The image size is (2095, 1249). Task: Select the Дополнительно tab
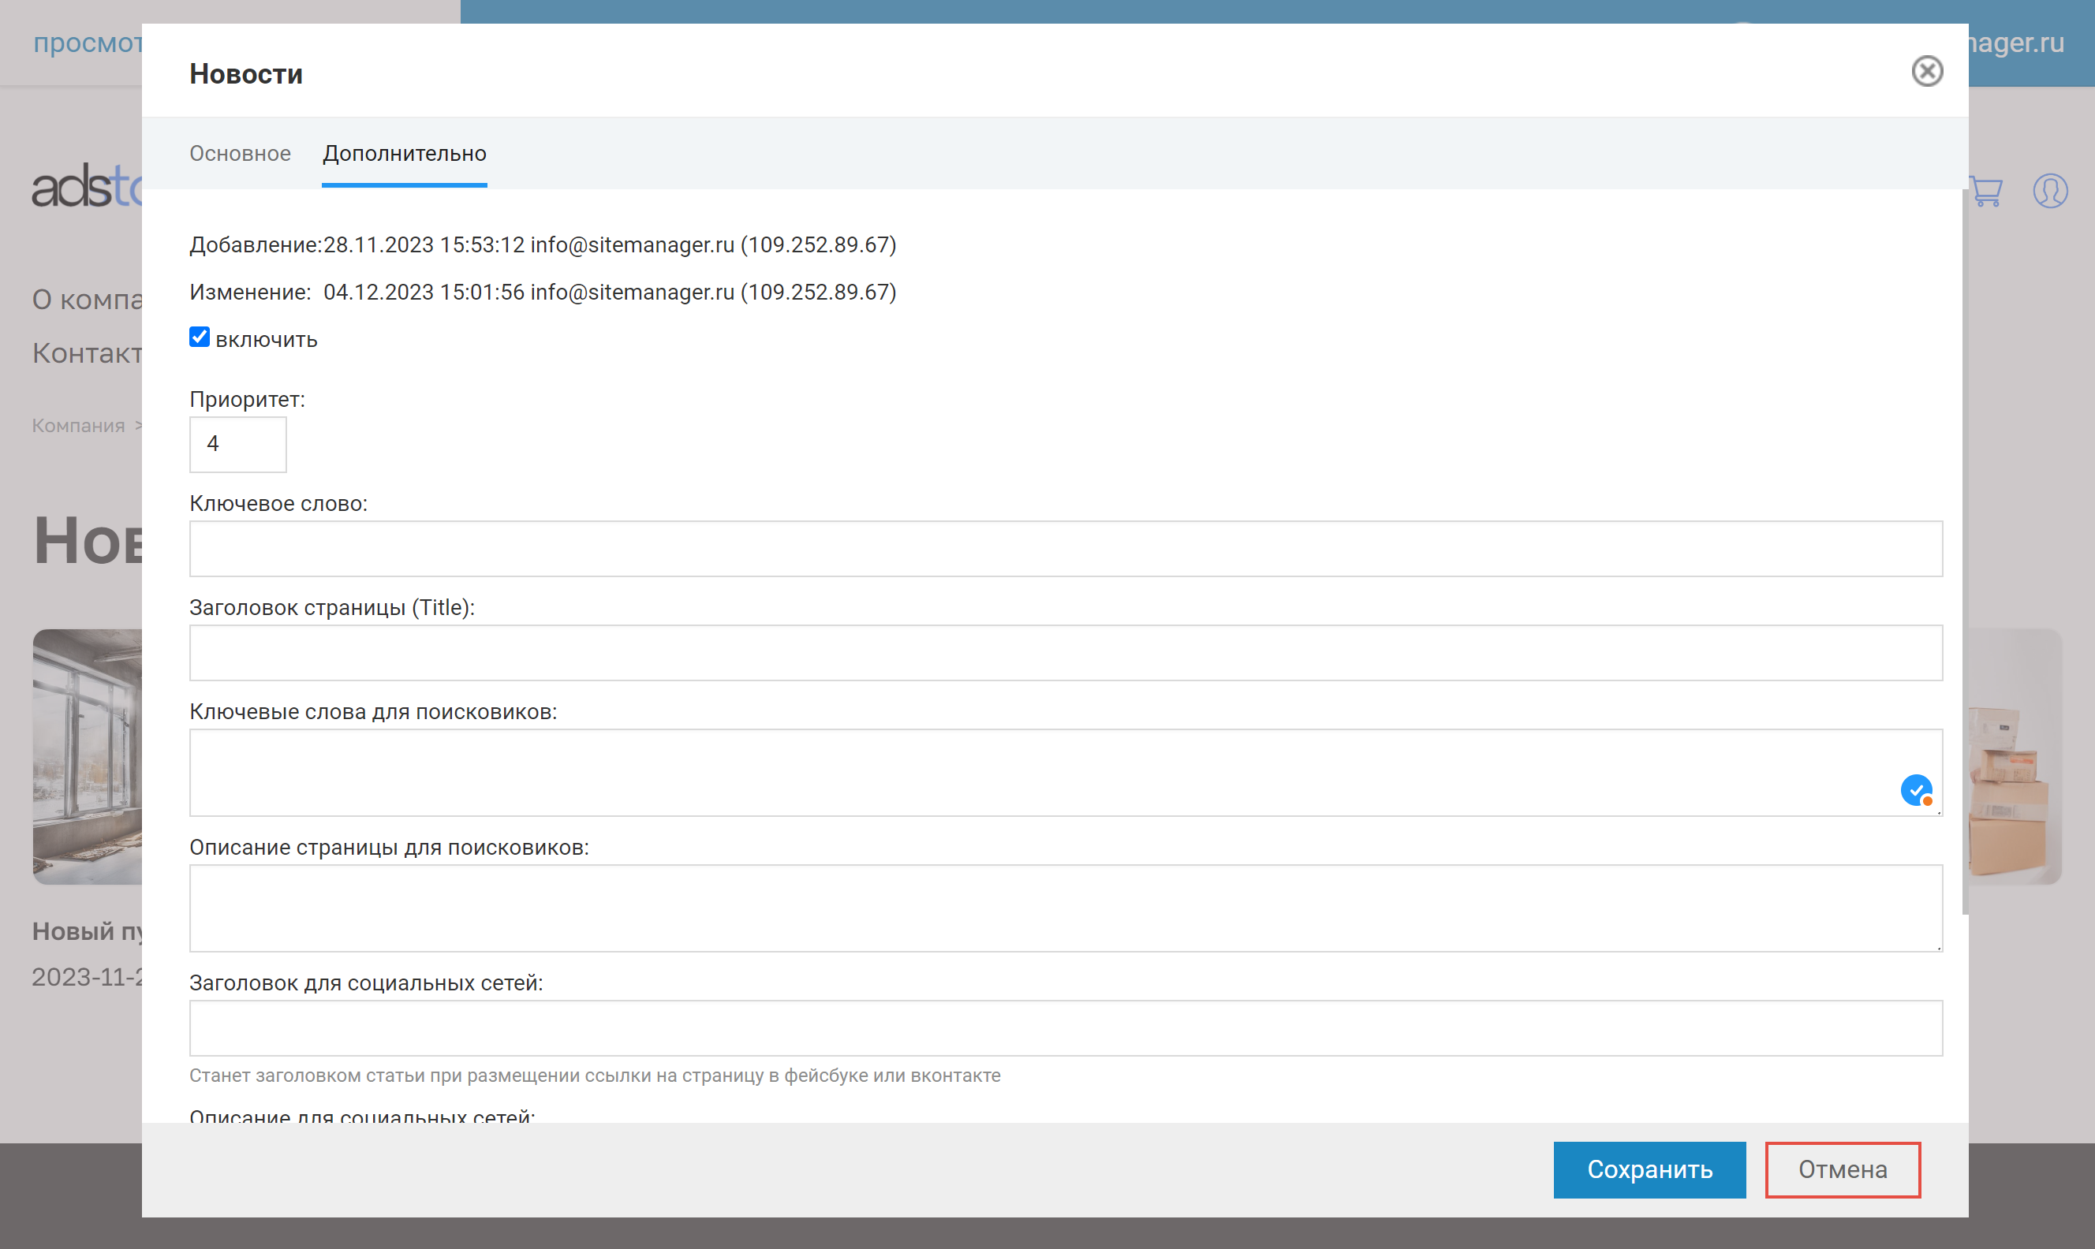pyautogui.click(x=404, y=153)
